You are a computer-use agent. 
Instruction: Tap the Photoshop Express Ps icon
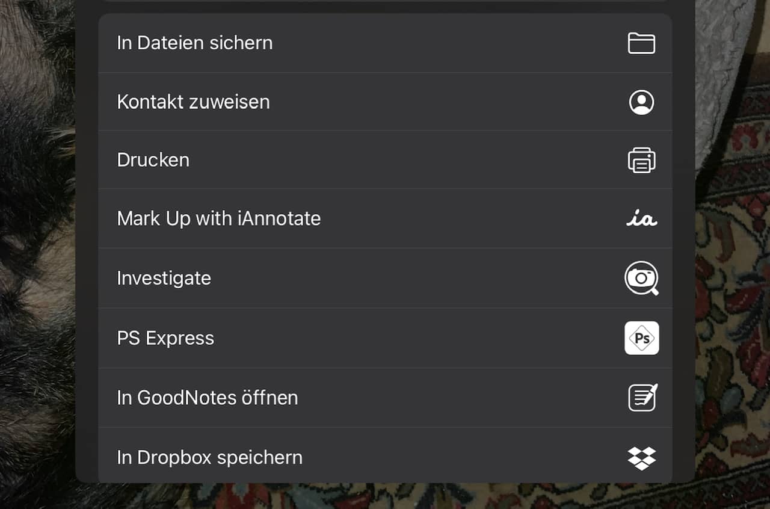pos(641,338)
